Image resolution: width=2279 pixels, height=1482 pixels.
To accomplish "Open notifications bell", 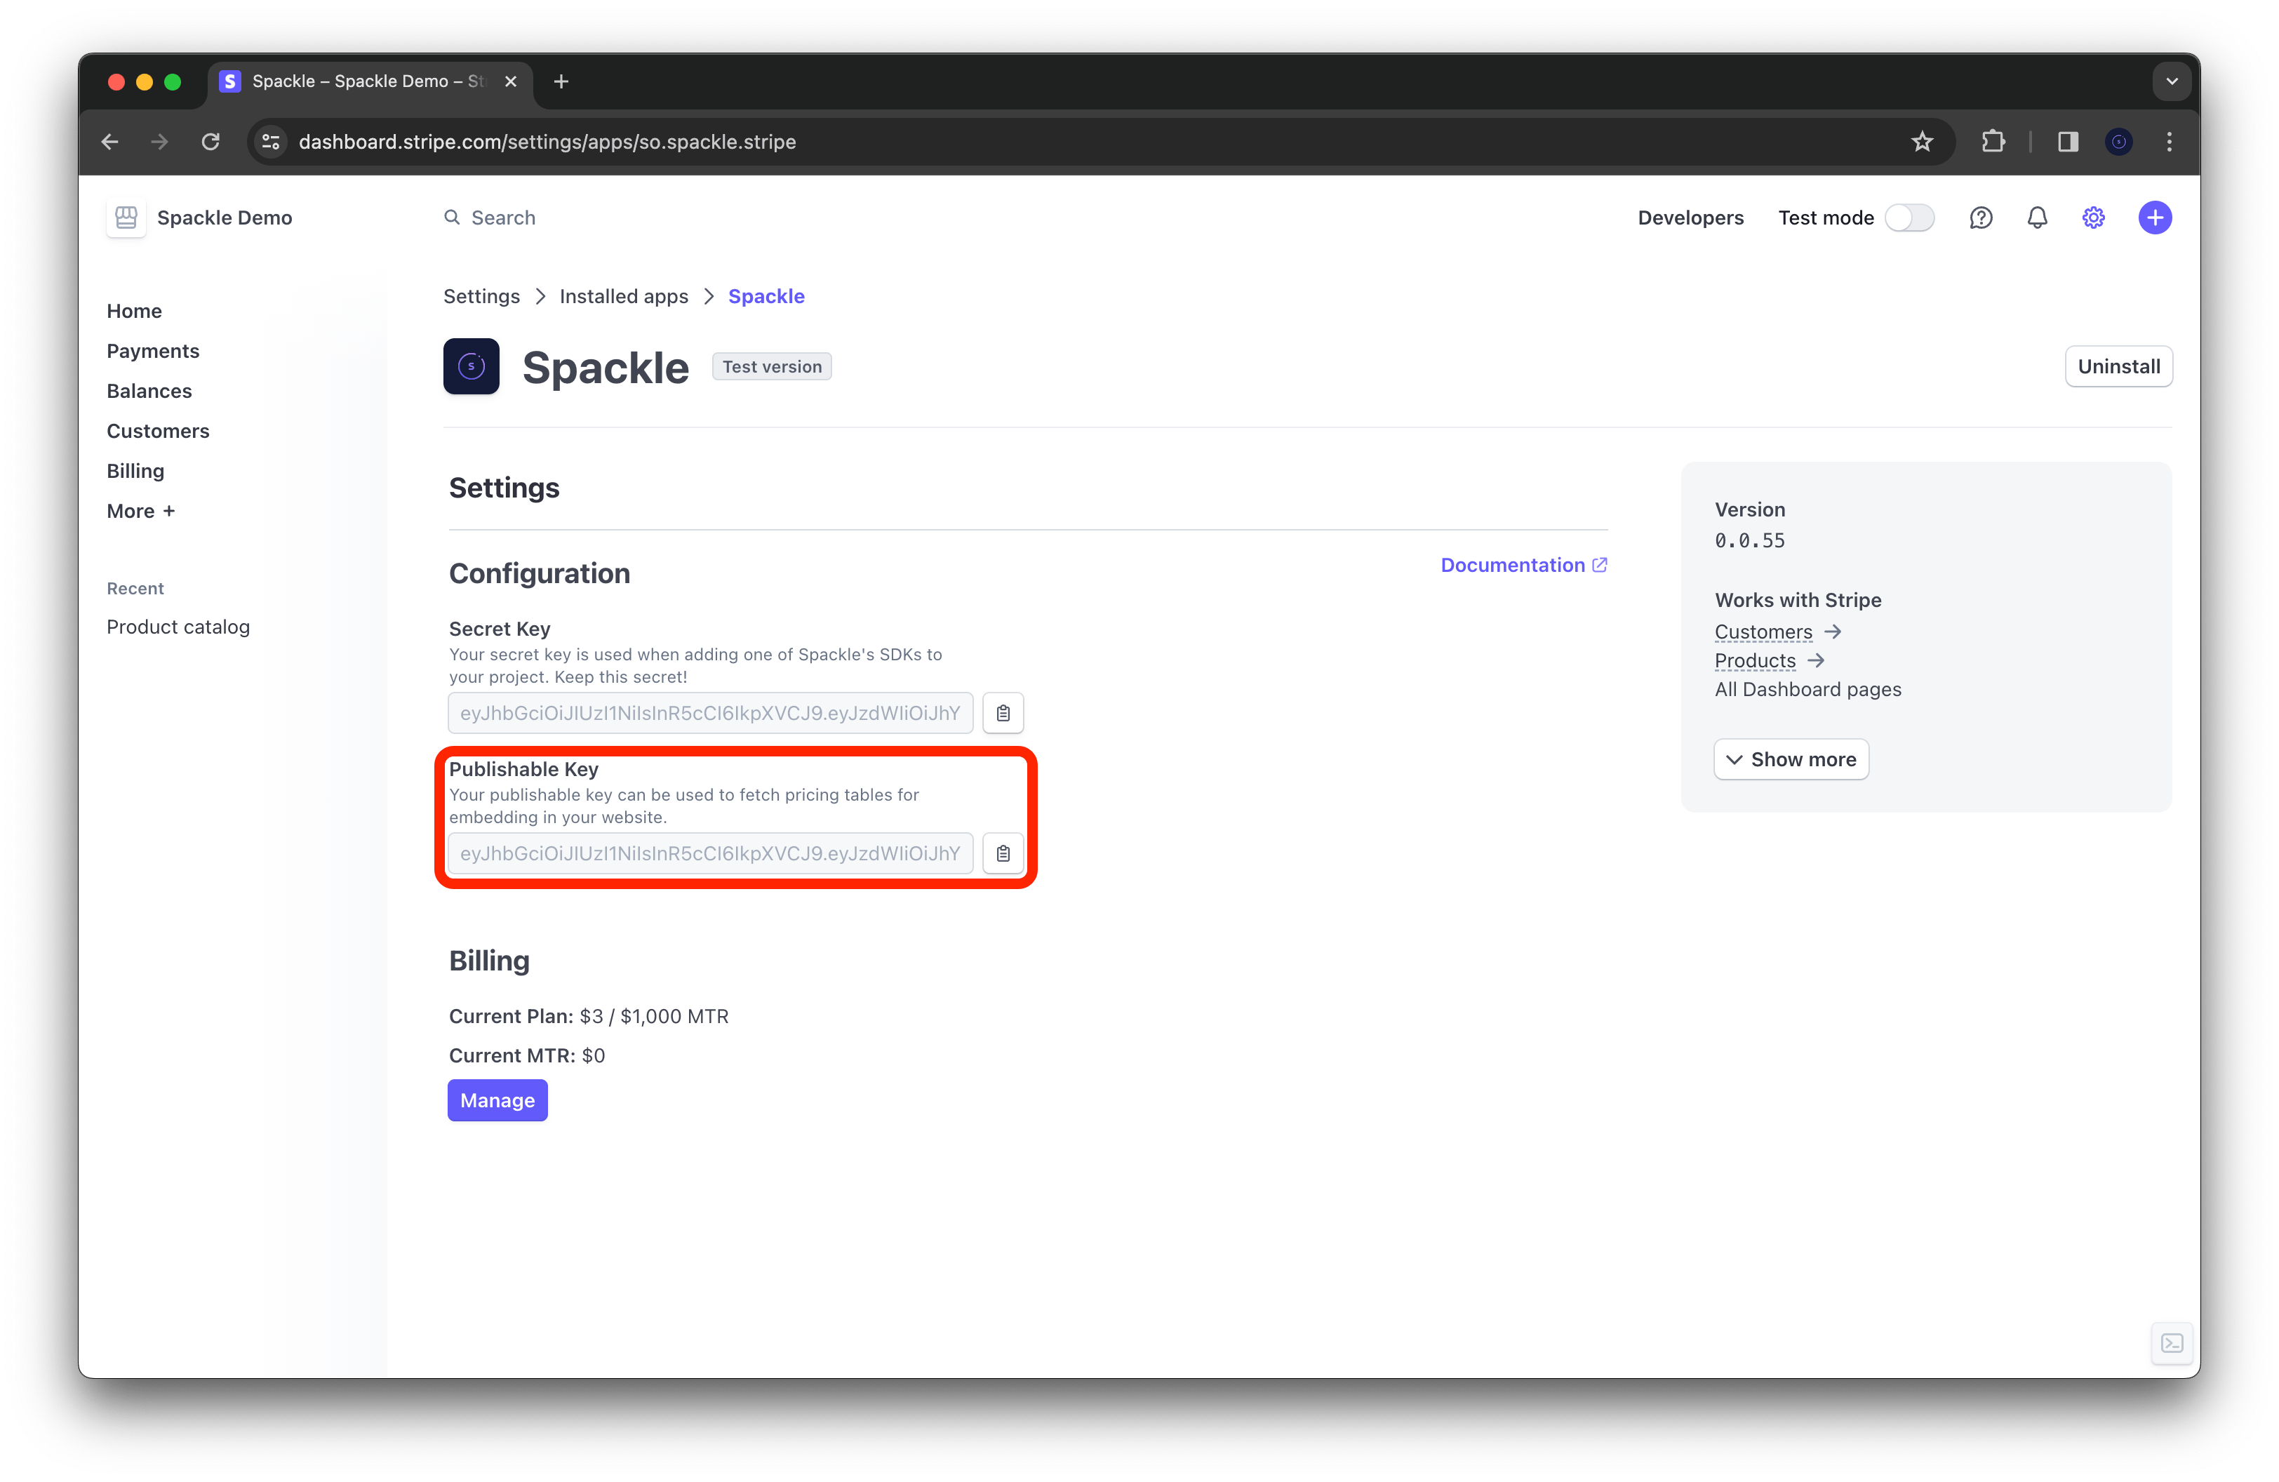I will (x=2037, y=218).
